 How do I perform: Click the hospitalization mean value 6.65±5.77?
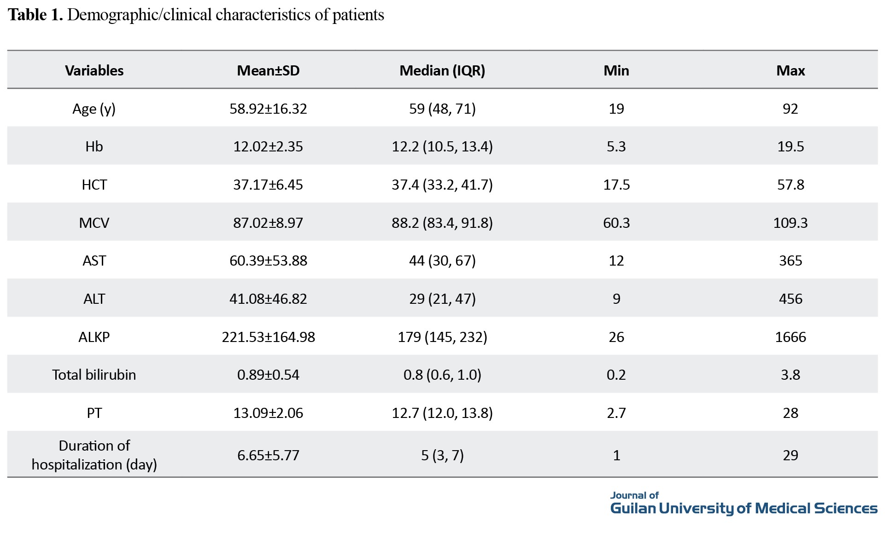268,455
